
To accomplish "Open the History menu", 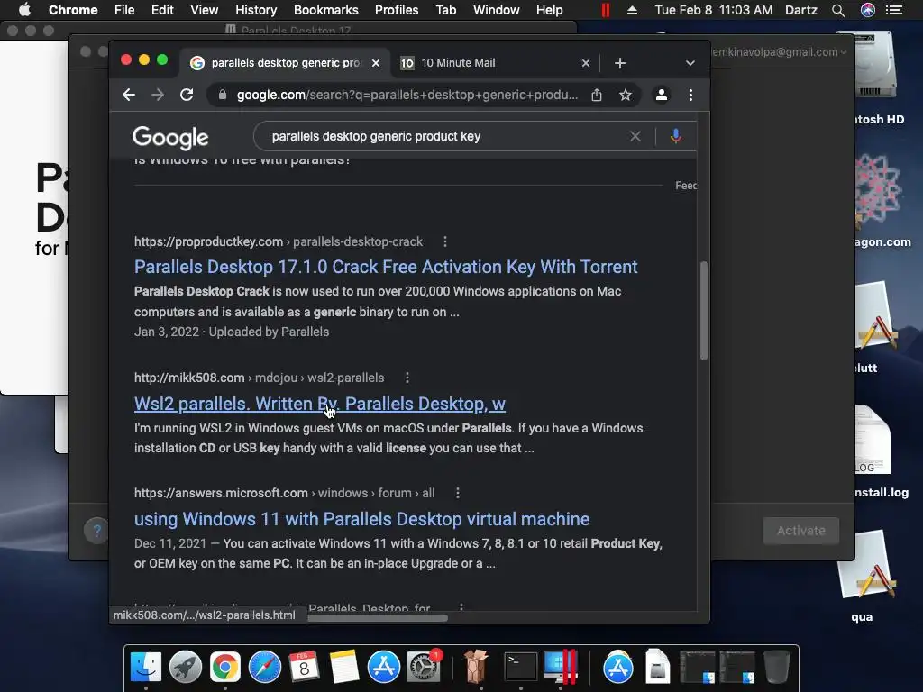I will coord(255,10).
